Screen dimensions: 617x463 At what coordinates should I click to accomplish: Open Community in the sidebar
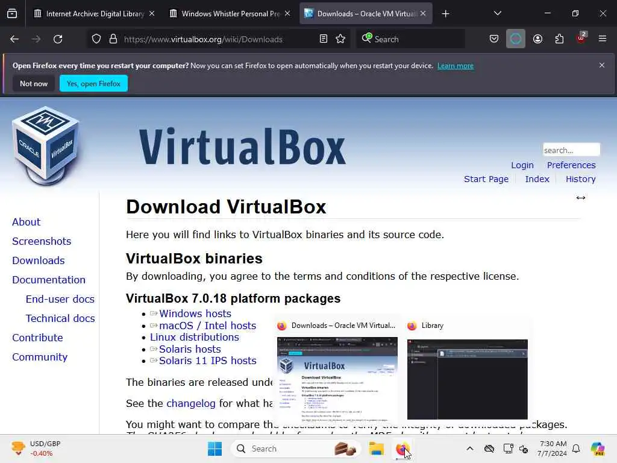click(x=40, y=357)
